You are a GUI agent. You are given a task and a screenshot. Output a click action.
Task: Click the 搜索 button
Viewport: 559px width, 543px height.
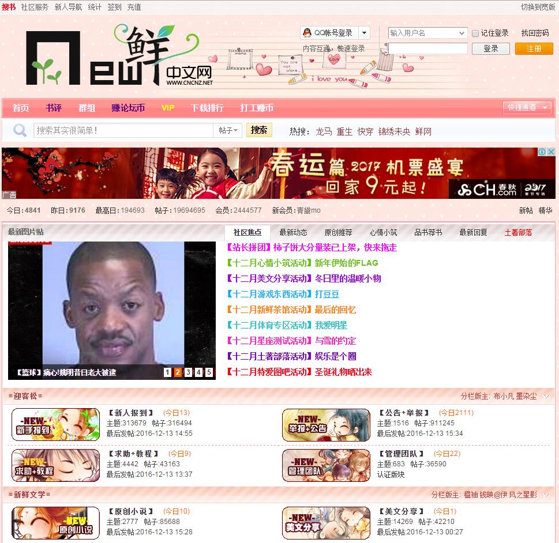tap(259, 130)
